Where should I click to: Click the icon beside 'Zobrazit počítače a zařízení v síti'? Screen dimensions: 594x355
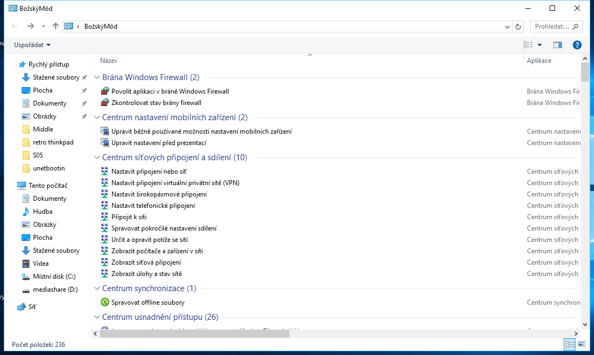(x=105, y=251)
